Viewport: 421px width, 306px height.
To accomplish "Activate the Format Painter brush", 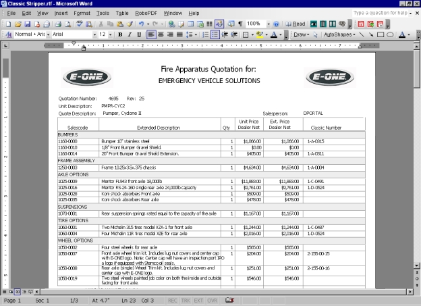I will [x=130, y=24].
